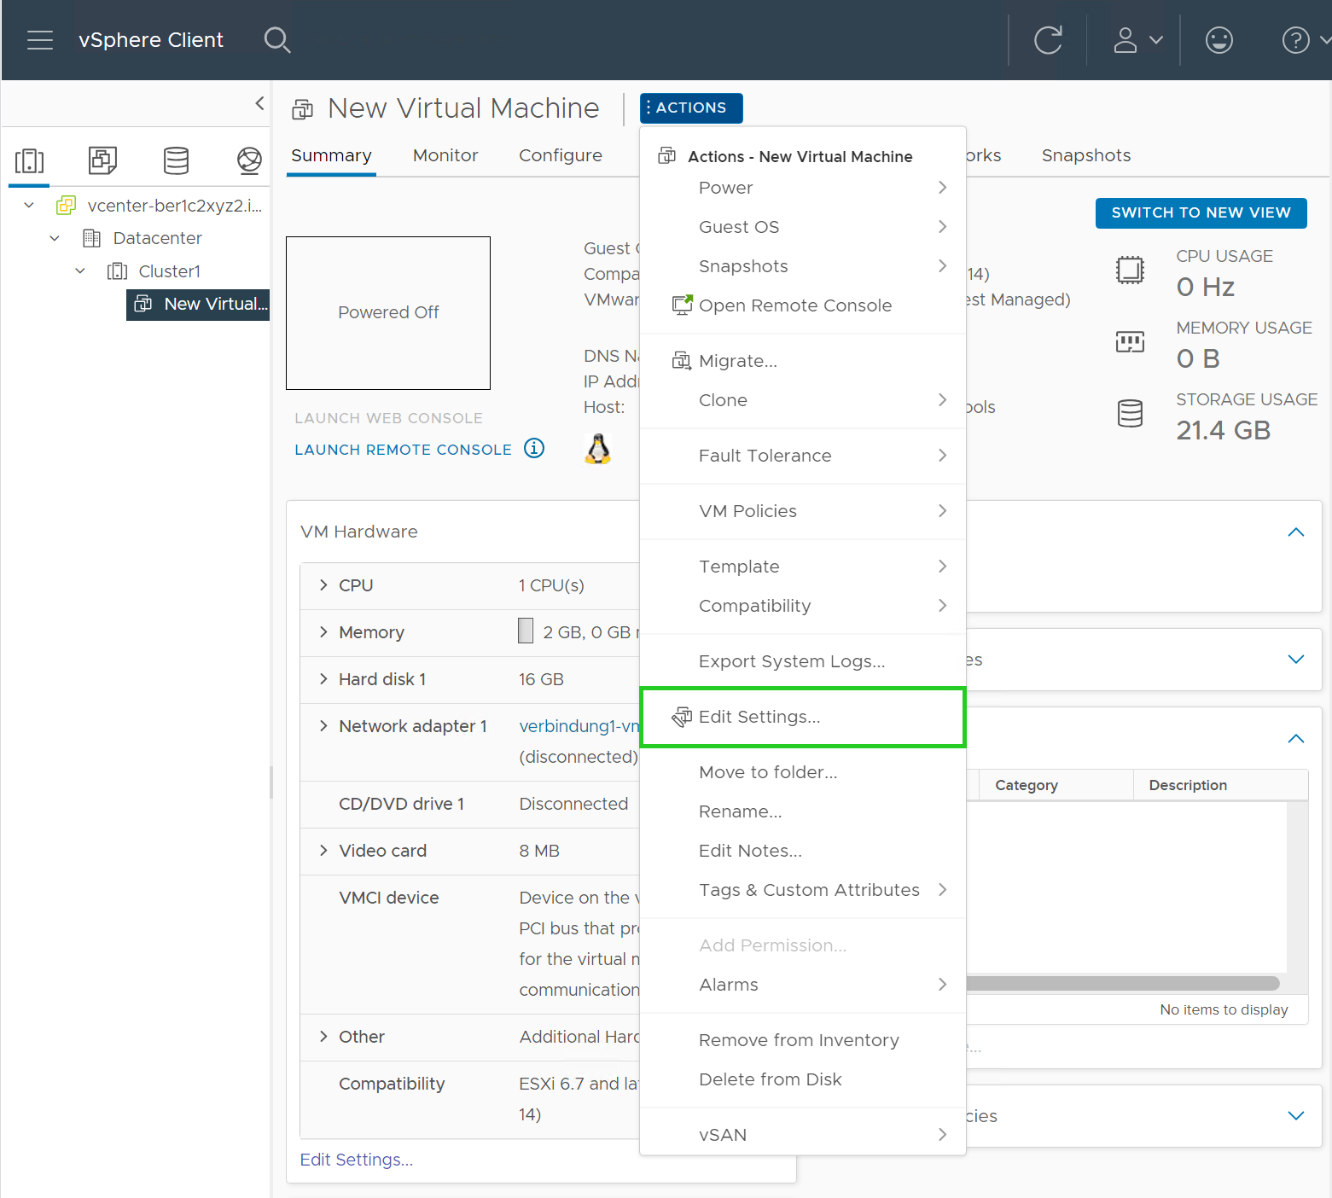1332x1198 pixels.
Task: Click the Powered Off console thumbnail
Action: [x=388, y=313]
